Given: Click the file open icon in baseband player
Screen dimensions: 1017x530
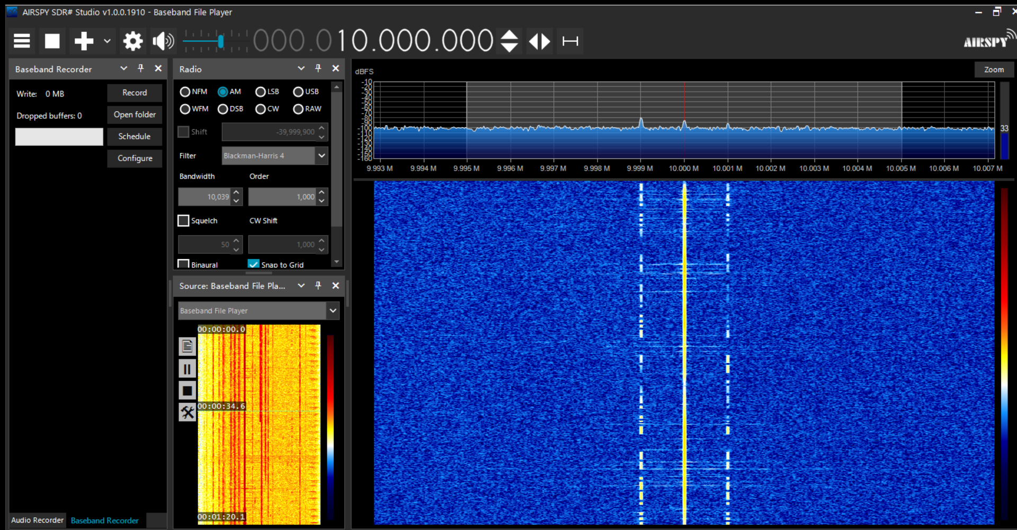Looking at the screenshot, I should click(187, 347).
